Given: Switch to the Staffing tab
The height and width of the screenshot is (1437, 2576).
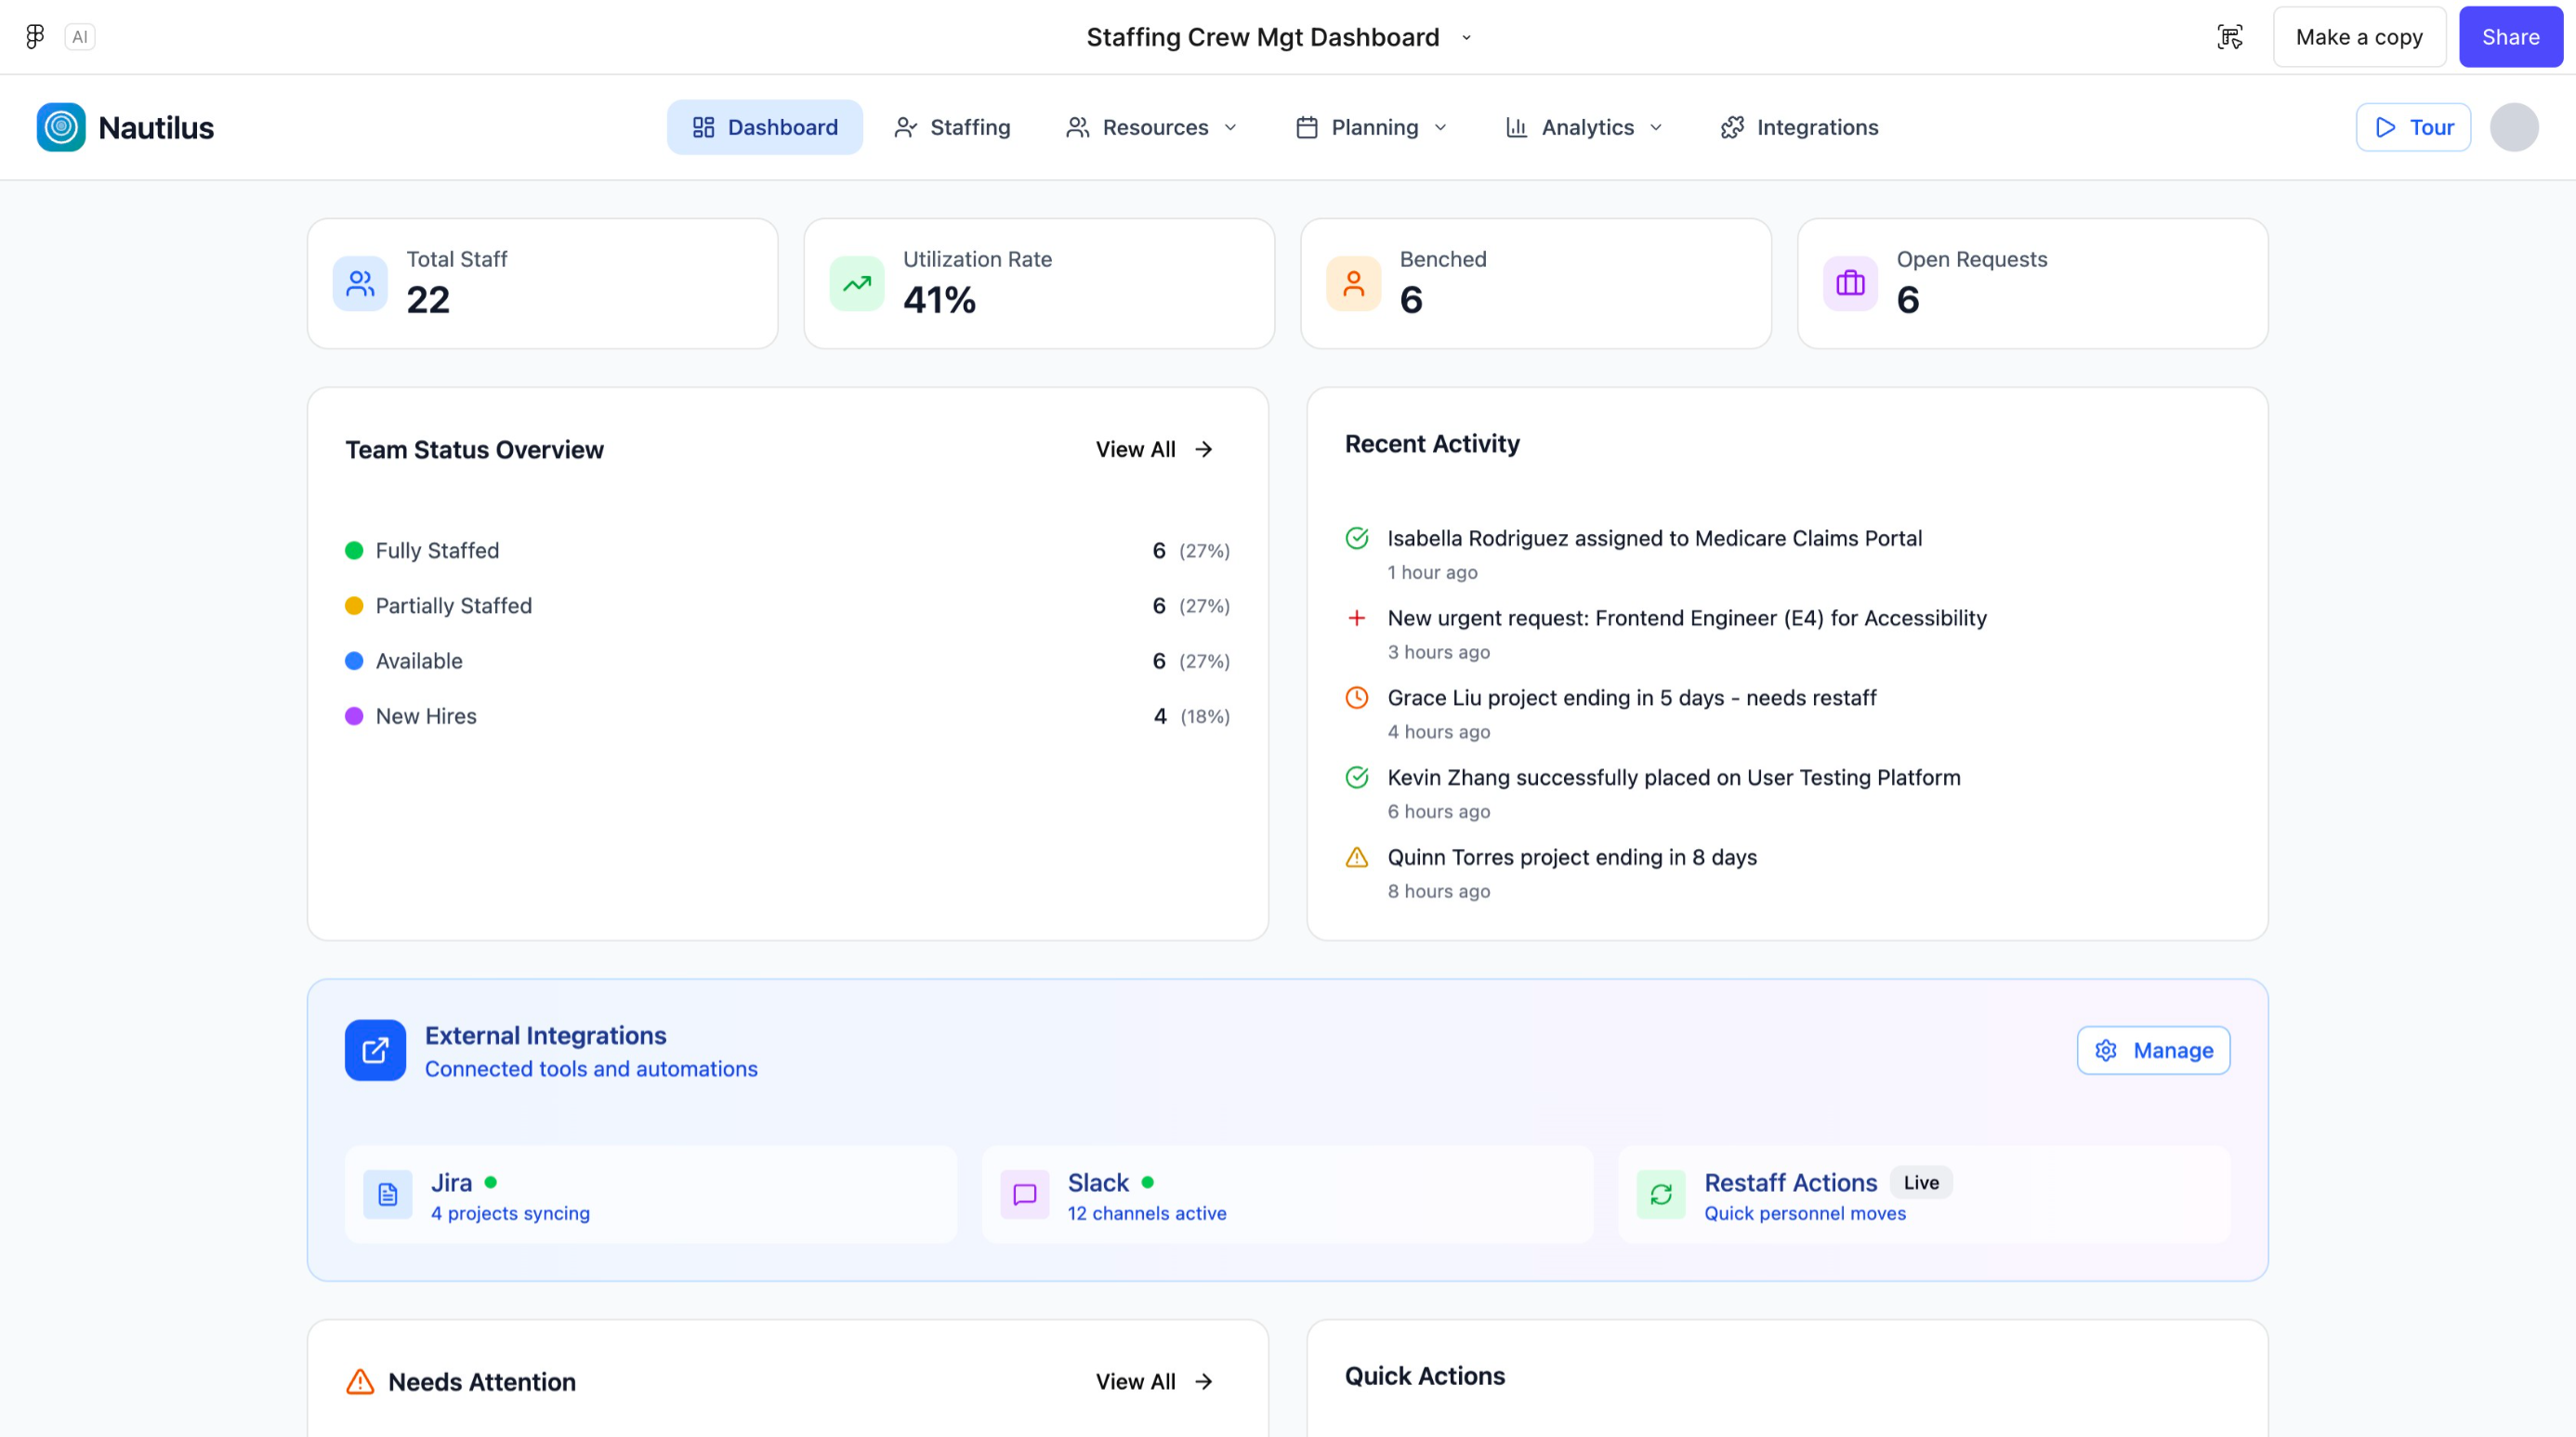Looking at the screenshot, I should tap(951, 127).
